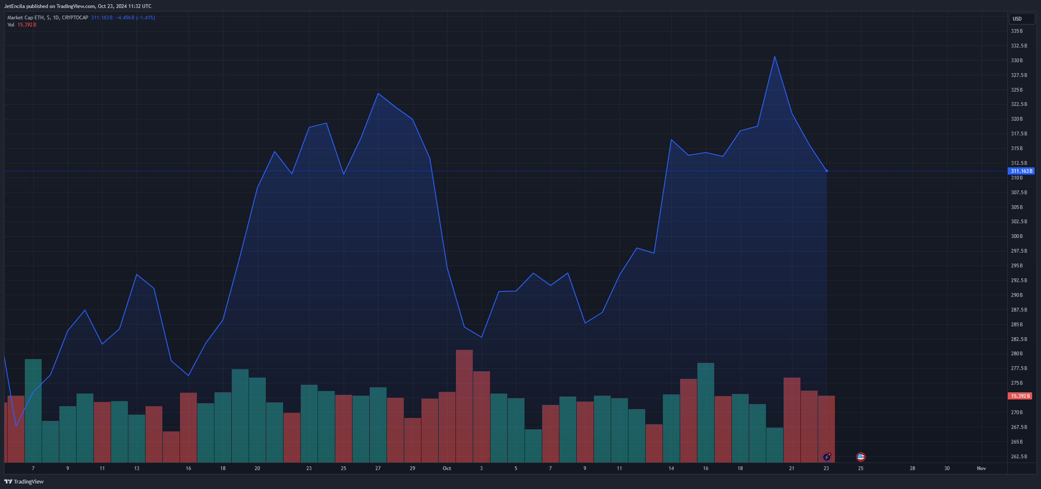Click the 27 date label on time axis
1041x489 pixels.
[378, 468]
